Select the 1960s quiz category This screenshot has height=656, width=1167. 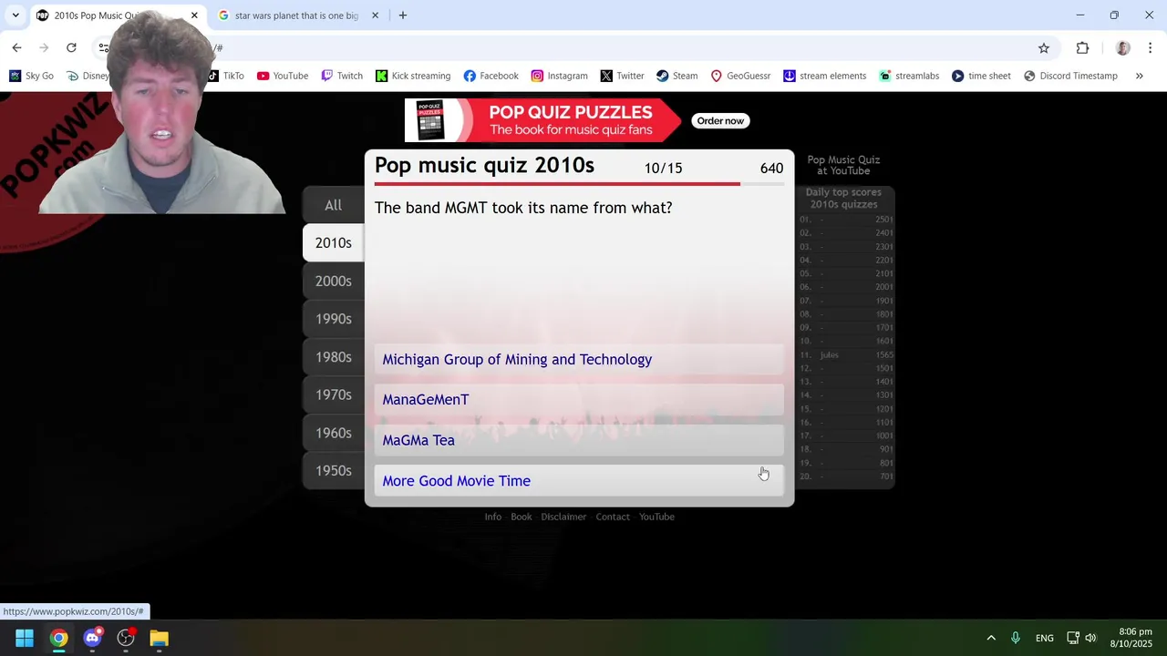[x=334, y=433]
